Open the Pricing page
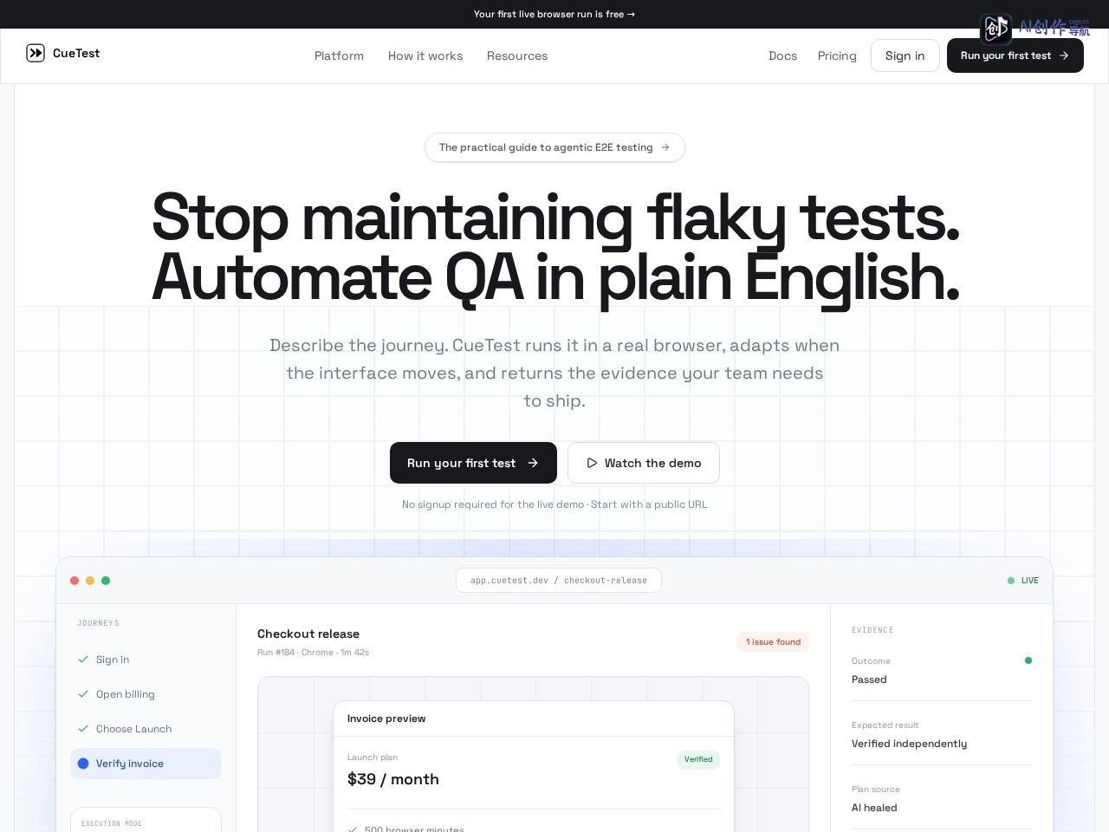 pyautogui.click(x=837, y=55)
